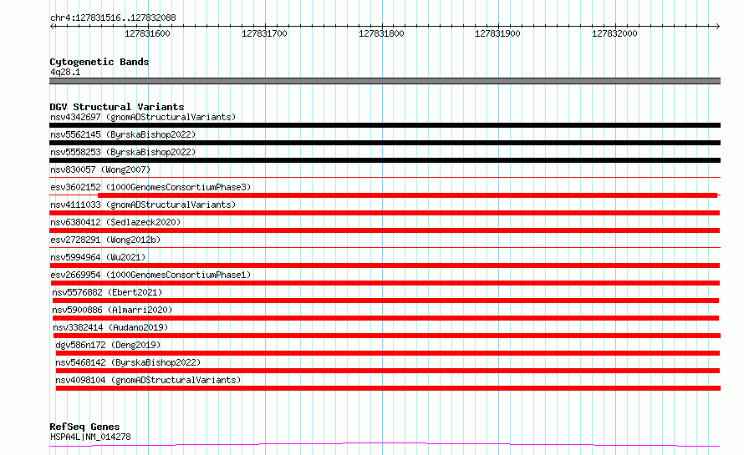The image size is (744, 455).
Task: Open the DGV Structural Variants track title
Action: 117,107
